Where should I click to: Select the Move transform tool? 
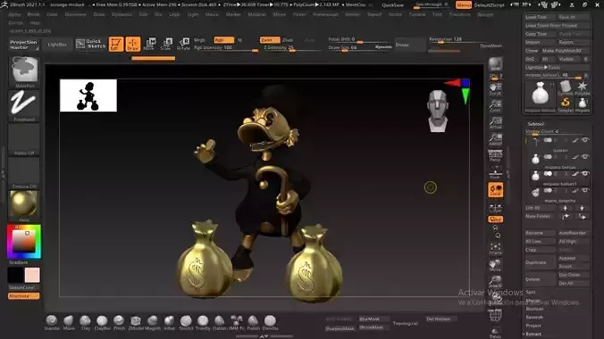[x=149, y=44]
